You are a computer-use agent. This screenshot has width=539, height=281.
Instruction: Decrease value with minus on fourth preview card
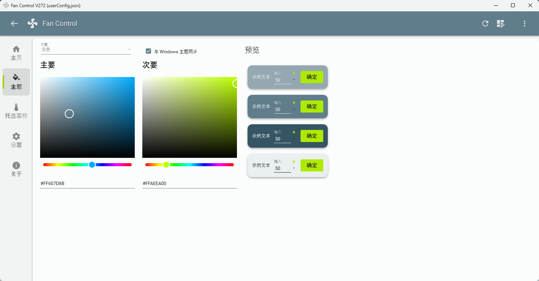pos(294,168)
